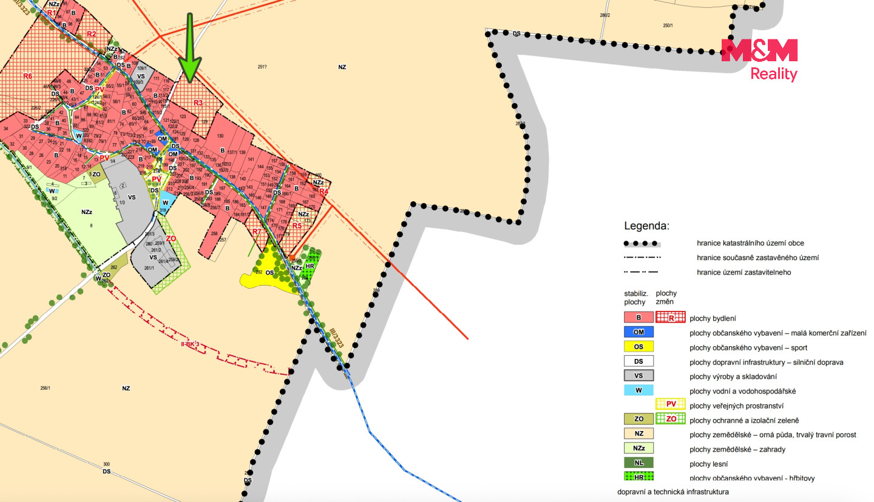Click the R7 area label
874x502 pixels.
tap(257, 232)
